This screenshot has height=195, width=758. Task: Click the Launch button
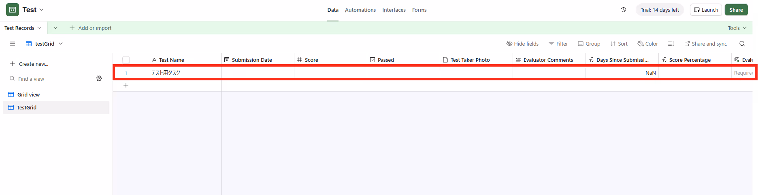706,10
